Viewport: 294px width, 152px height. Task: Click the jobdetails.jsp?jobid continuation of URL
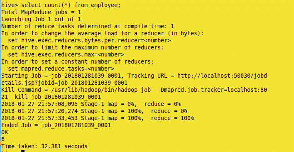tap(64, 83)
